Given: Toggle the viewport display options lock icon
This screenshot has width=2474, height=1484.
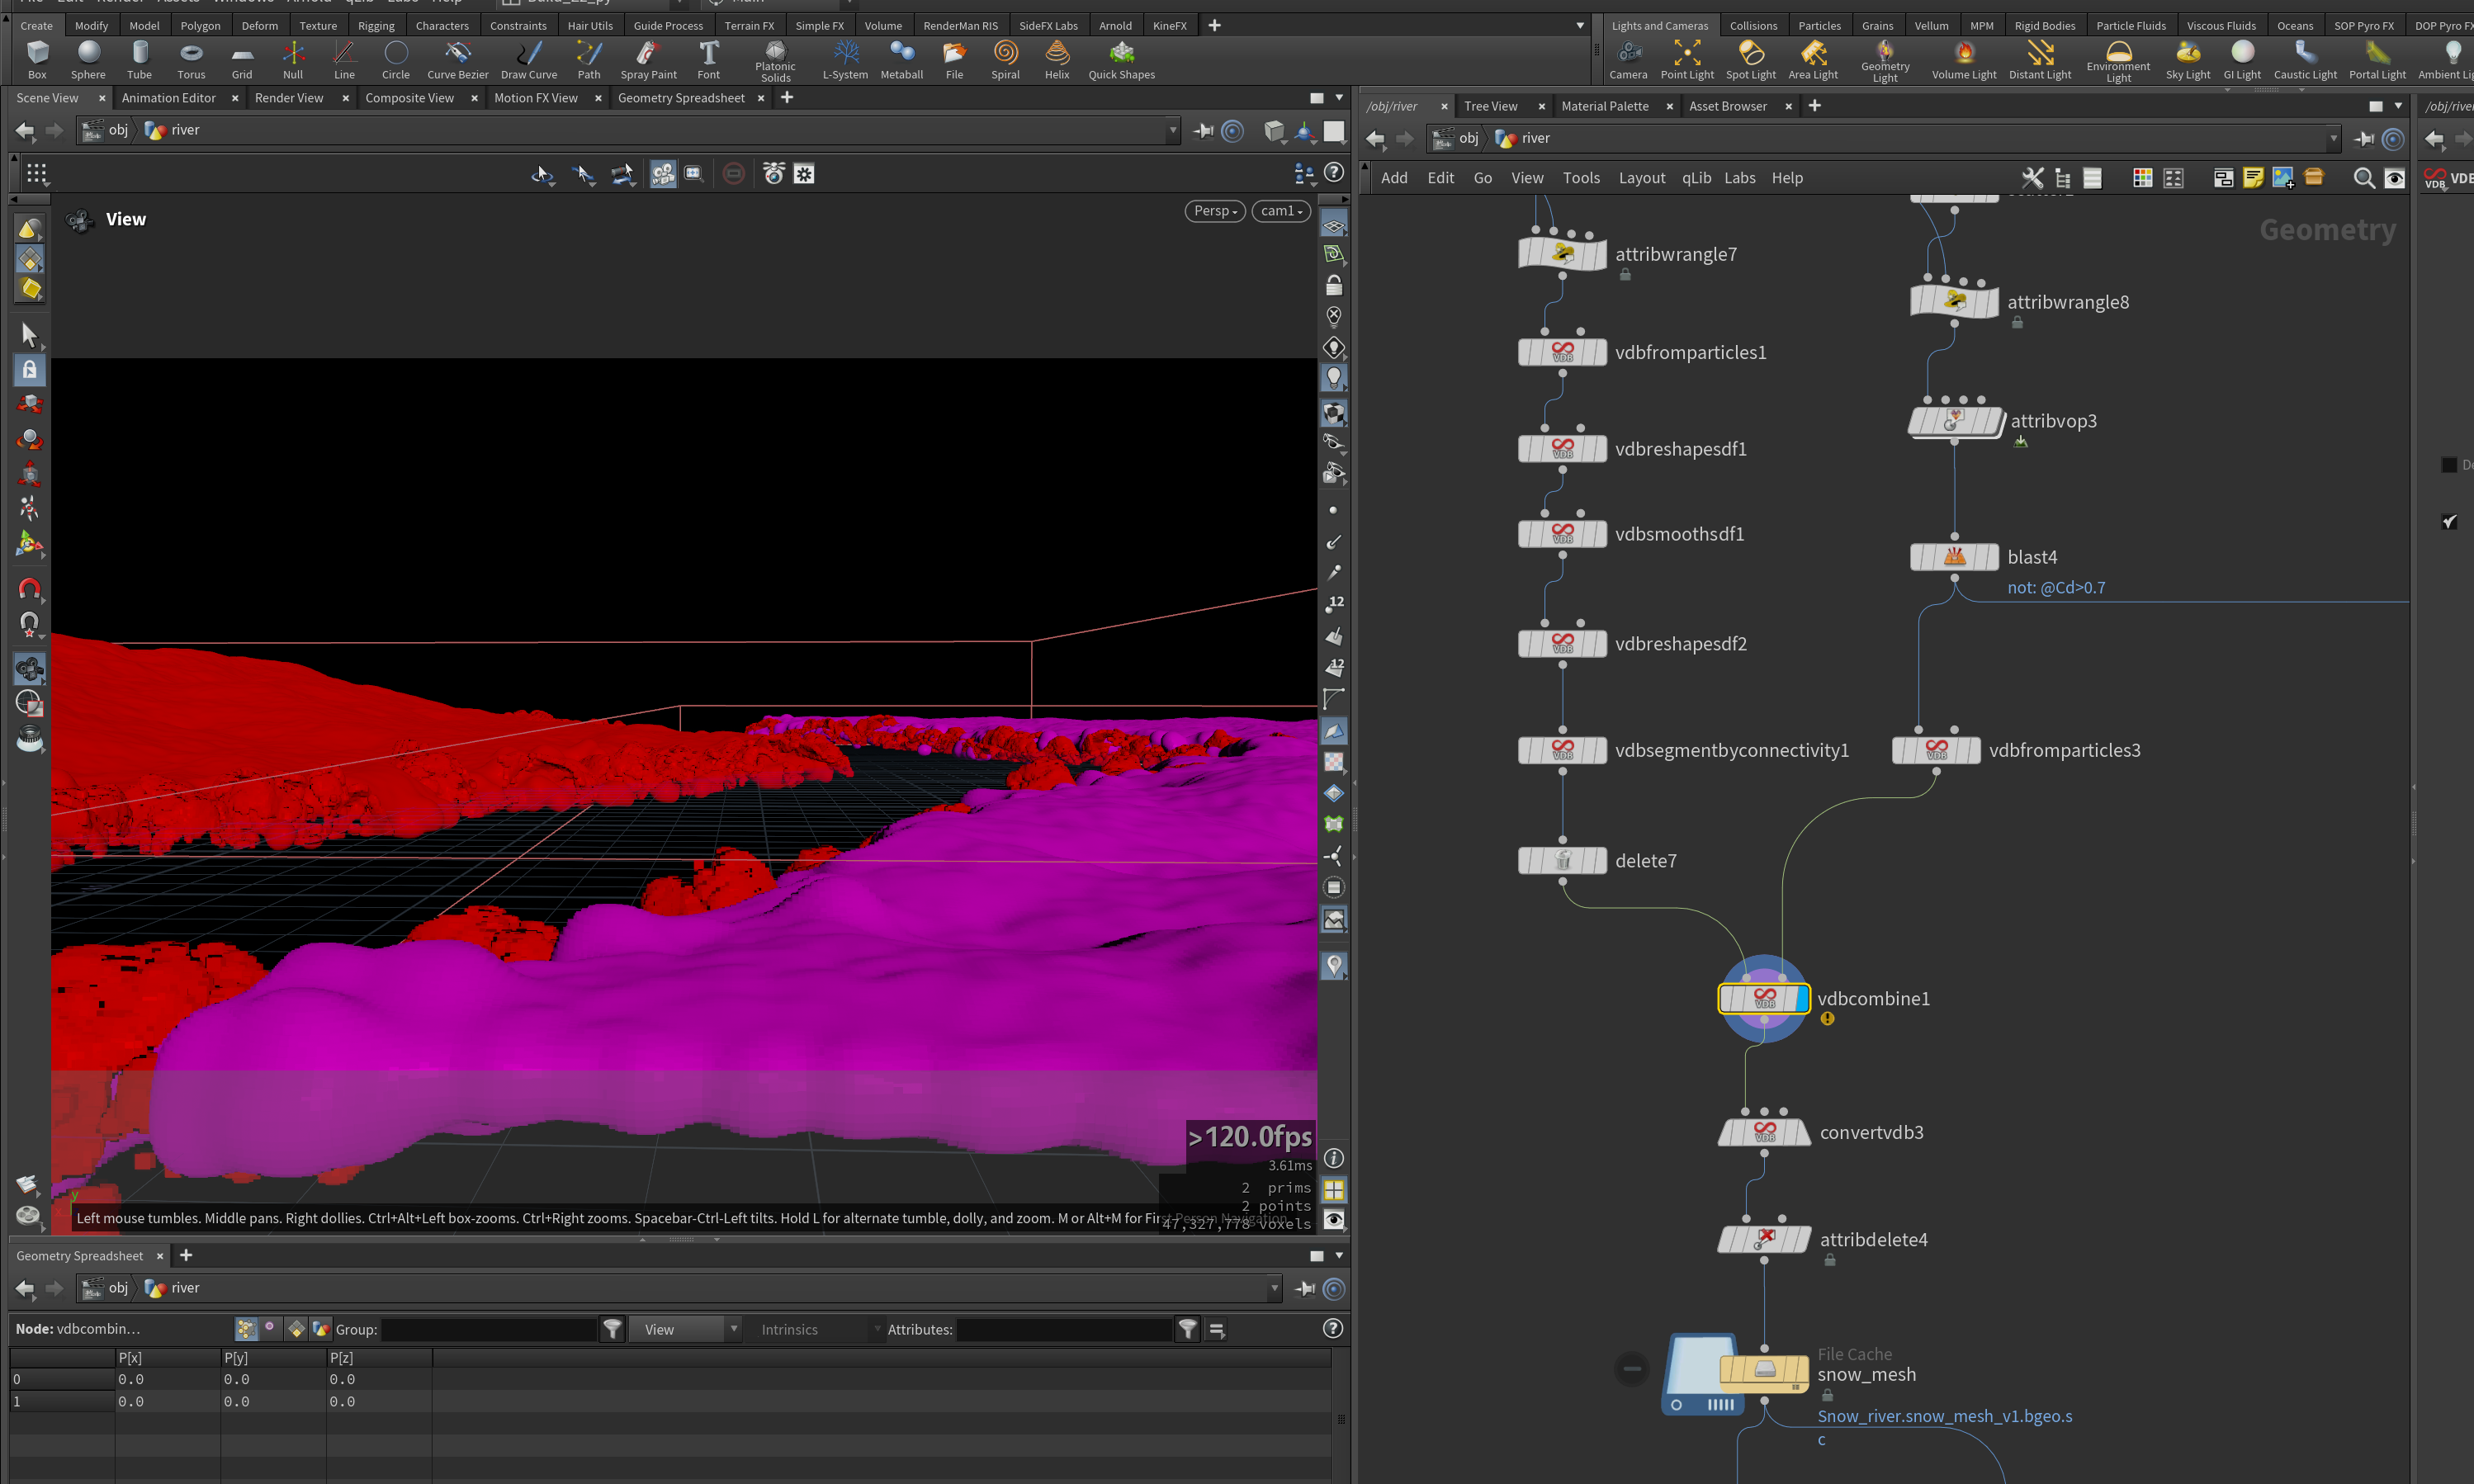Looking at the screenshot, I should (1334, 285).
